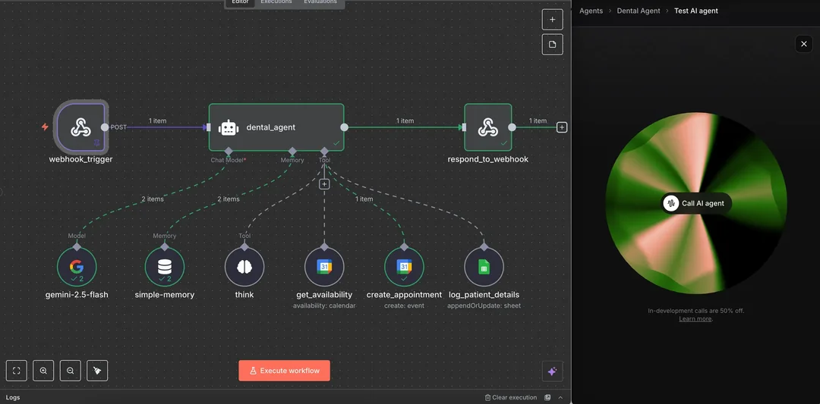This screenshot has height=404, width=820.
Task: Switch to the Evaluations tab
Action: coord(320,2)
